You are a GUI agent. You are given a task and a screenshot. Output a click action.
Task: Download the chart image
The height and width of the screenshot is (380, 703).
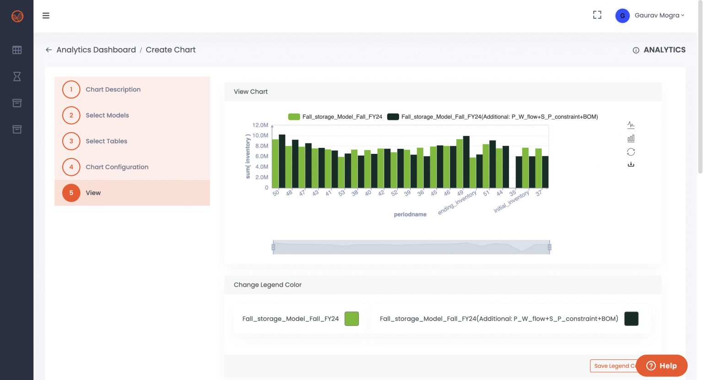[631, 163]
